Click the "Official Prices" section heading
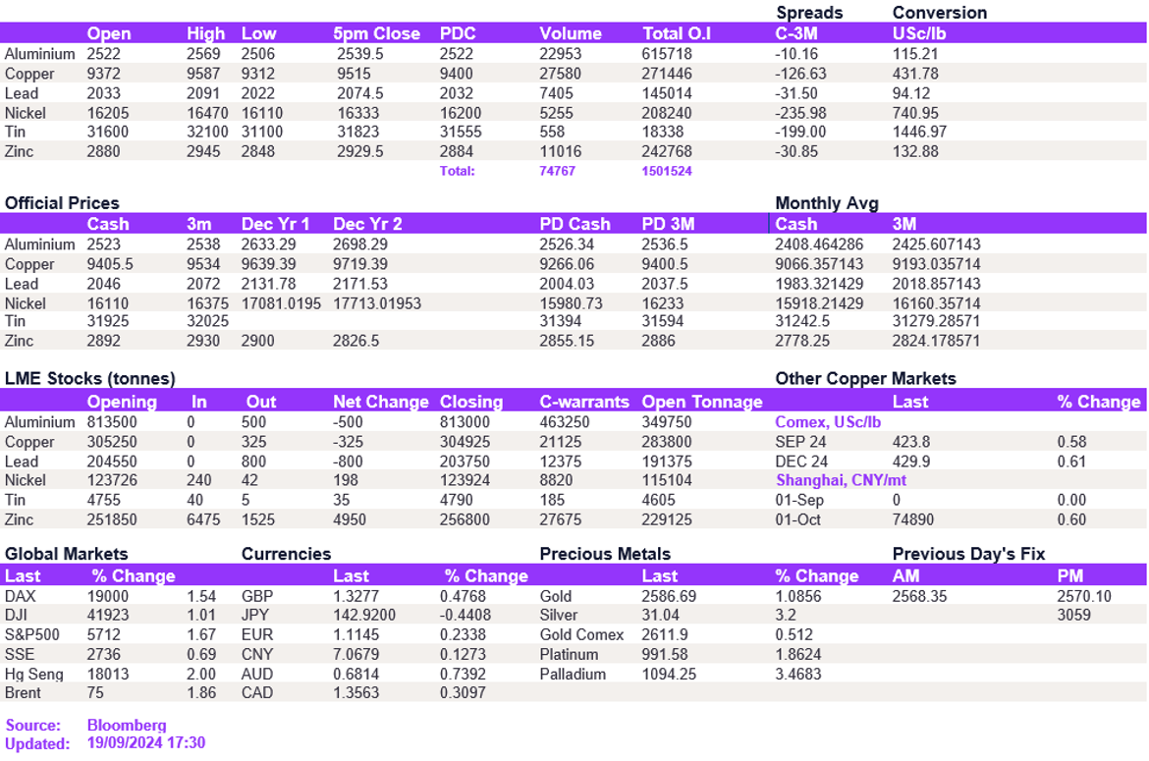This screenshot has width=1149, height=761. click(x=62, y=203)
